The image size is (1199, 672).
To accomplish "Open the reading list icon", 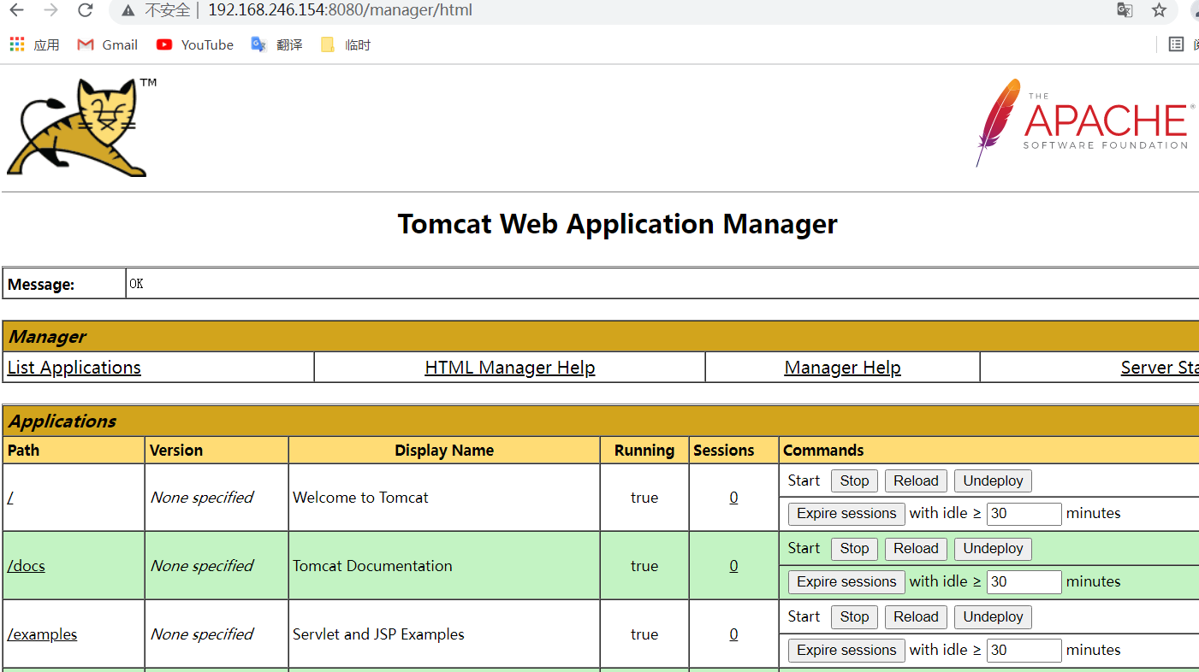I will [1176, 44].
